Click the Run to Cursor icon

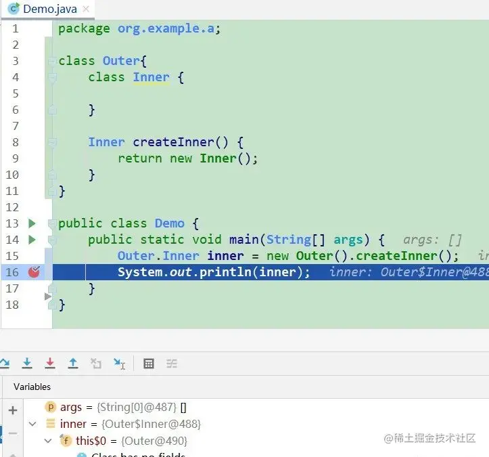click(119, 364)
